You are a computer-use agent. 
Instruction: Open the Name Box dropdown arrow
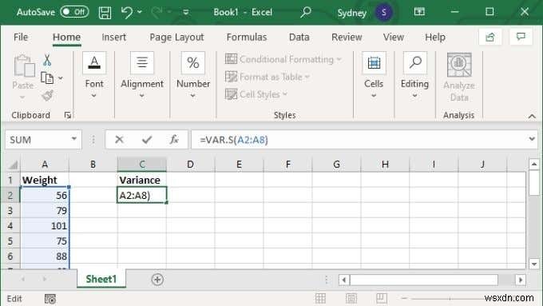tap(73, 139)
